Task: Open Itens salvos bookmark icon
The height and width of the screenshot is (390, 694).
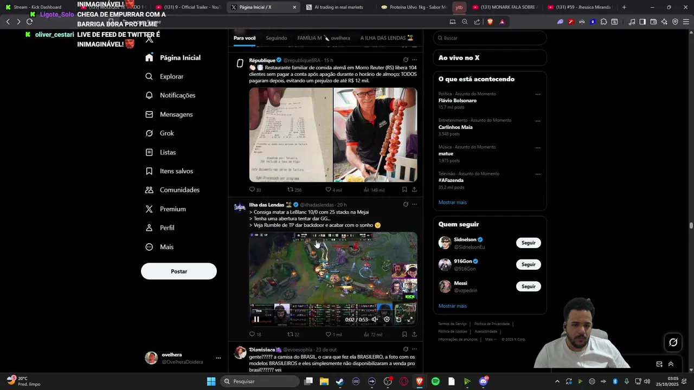Action: click(149, 171)
